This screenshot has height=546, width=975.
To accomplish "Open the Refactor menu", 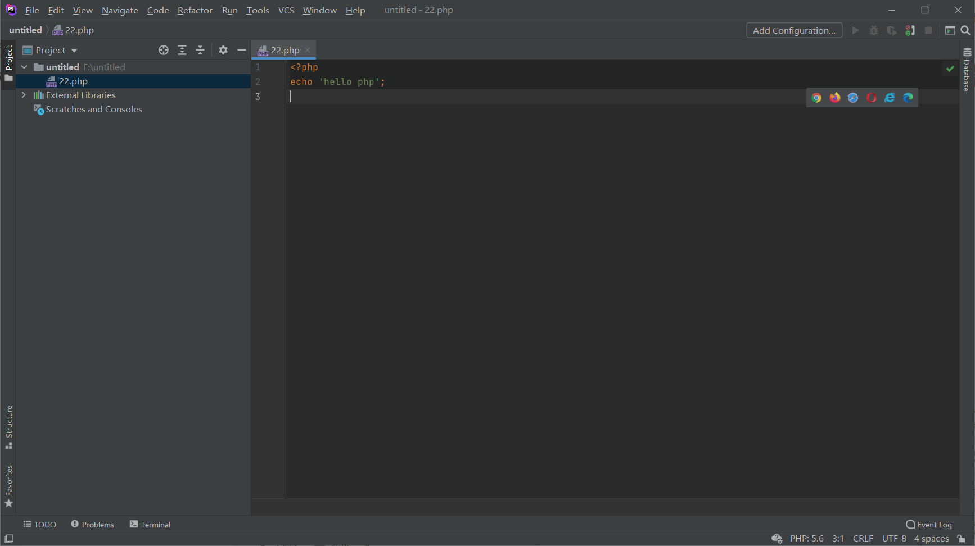I will pyautogui.click(x=195, y=10).
